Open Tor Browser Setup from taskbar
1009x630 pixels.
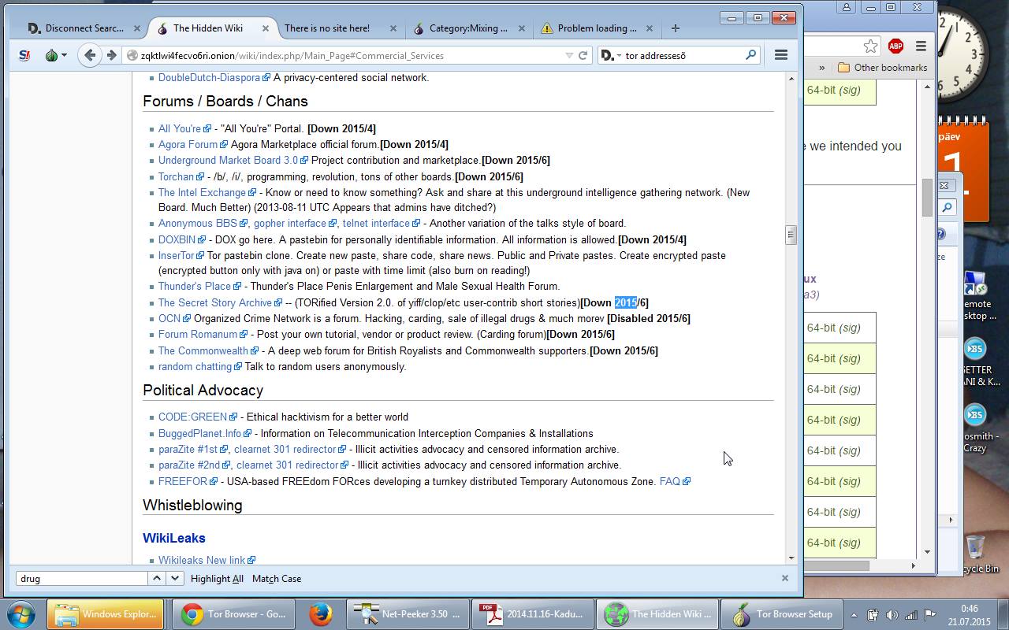pyautogui.click(x=782, y=614)
